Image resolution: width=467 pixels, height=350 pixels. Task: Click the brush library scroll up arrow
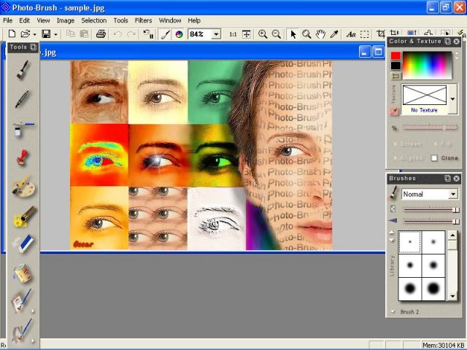pyautogui.click(x=452, y=235)
